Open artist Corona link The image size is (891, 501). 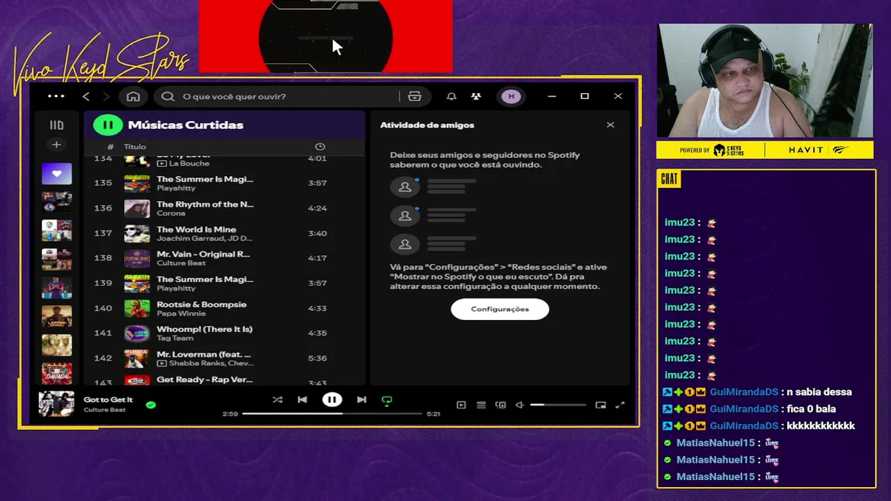[171, 213]
